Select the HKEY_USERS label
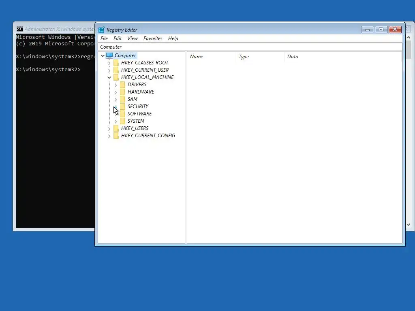The width and height of the screenshot is (415, 311). (x=135, y=128)
